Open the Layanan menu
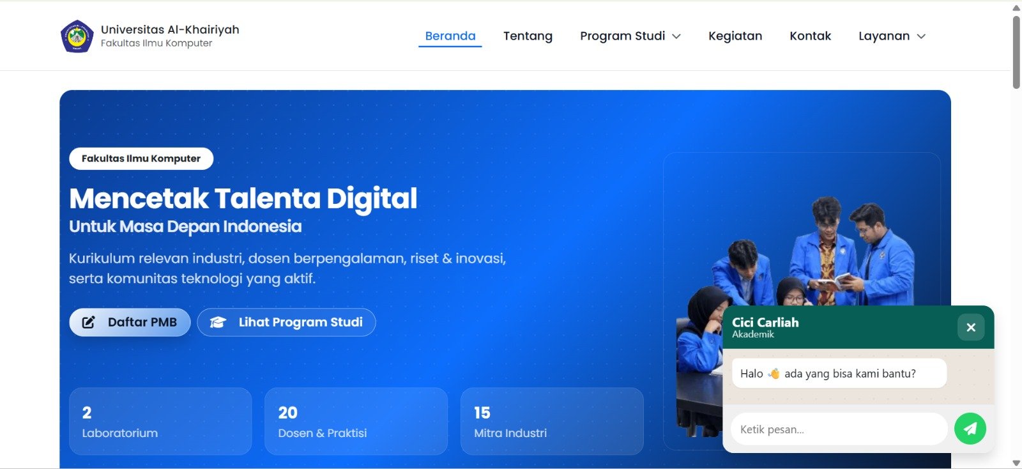This screenshot has height=469, width=1022. pos(892,36)
